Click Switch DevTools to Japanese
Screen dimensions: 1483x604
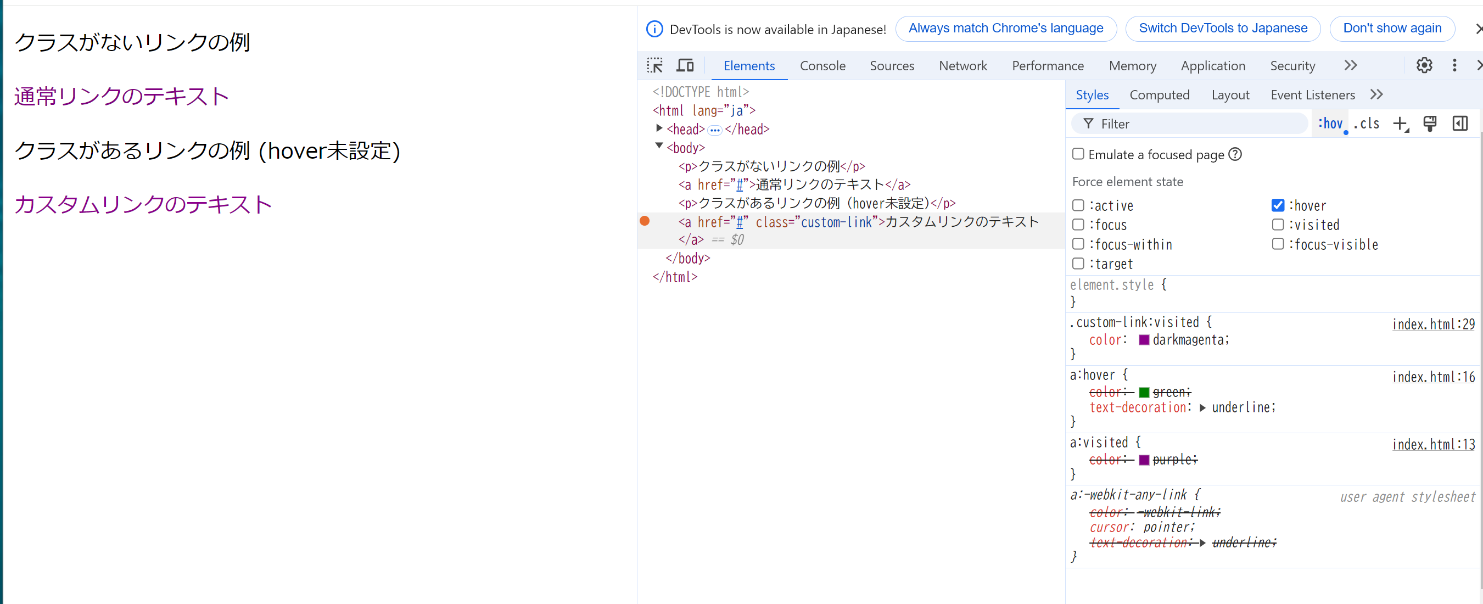point(1223,27)
